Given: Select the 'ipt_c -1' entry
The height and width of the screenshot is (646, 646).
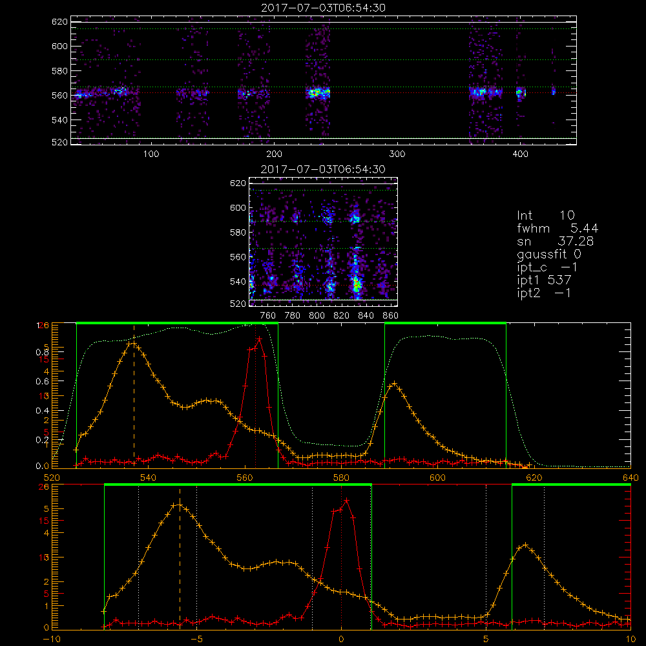Looking at the screenshot, I should tap(547, 267).
